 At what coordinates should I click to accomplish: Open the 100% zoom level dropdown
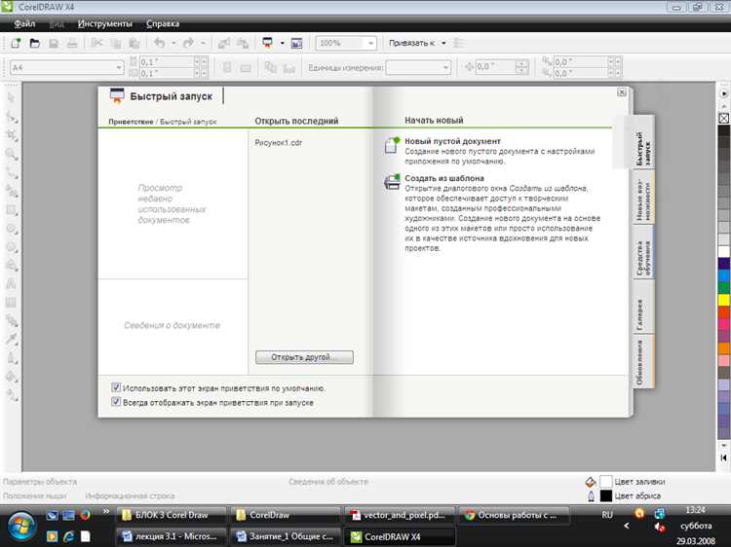click(x=370, y=43)
